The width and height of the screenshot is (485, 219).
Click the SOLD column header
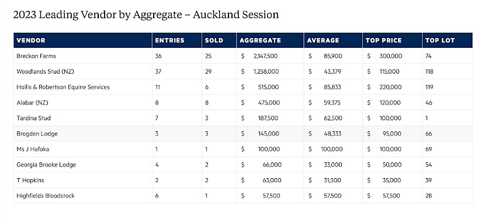(214, 40)
